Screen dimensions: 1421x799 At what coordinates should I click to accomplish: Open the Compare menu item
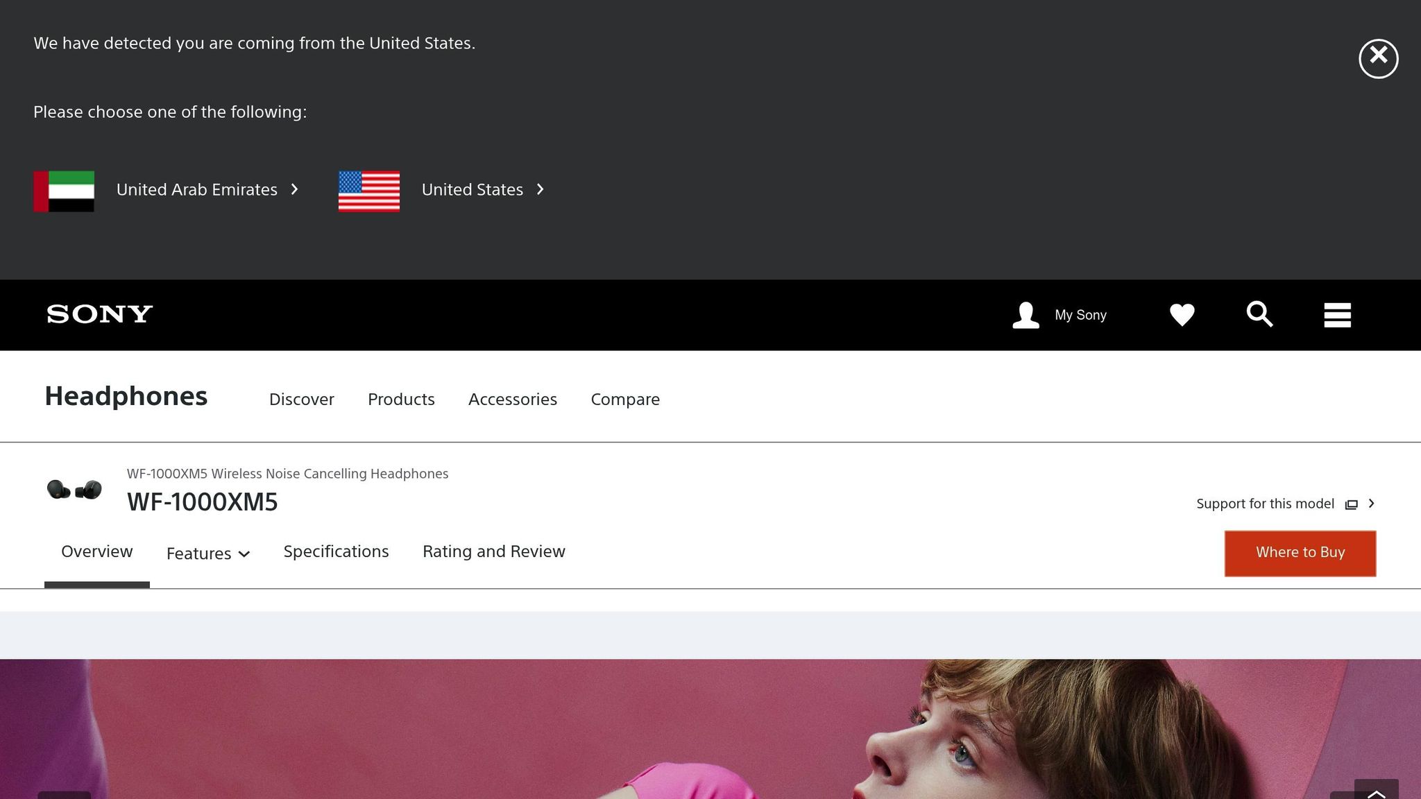coord(624,399)
